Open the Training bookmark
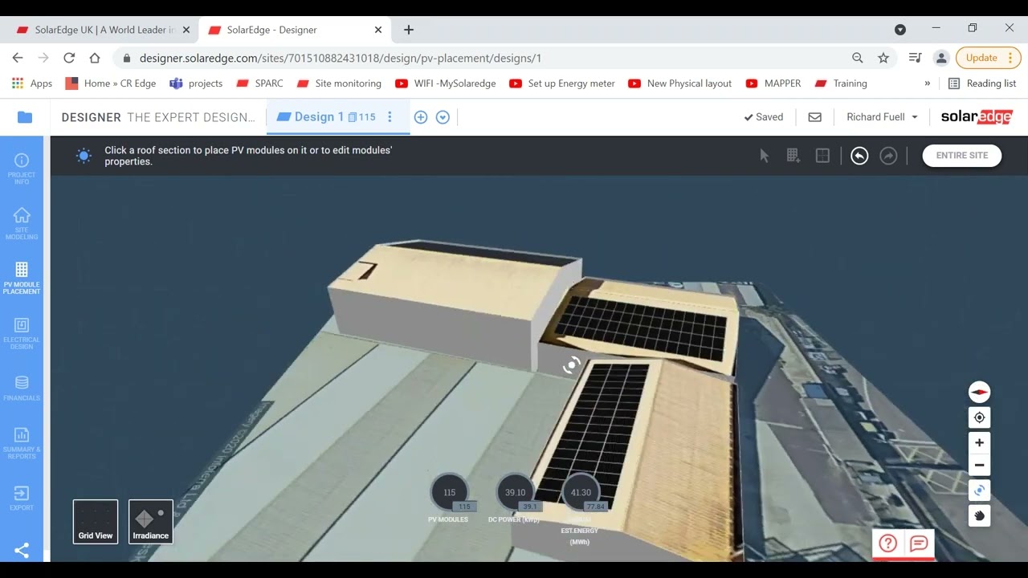The height and width of the screenshot is (578, 1028). coord(841,83)
